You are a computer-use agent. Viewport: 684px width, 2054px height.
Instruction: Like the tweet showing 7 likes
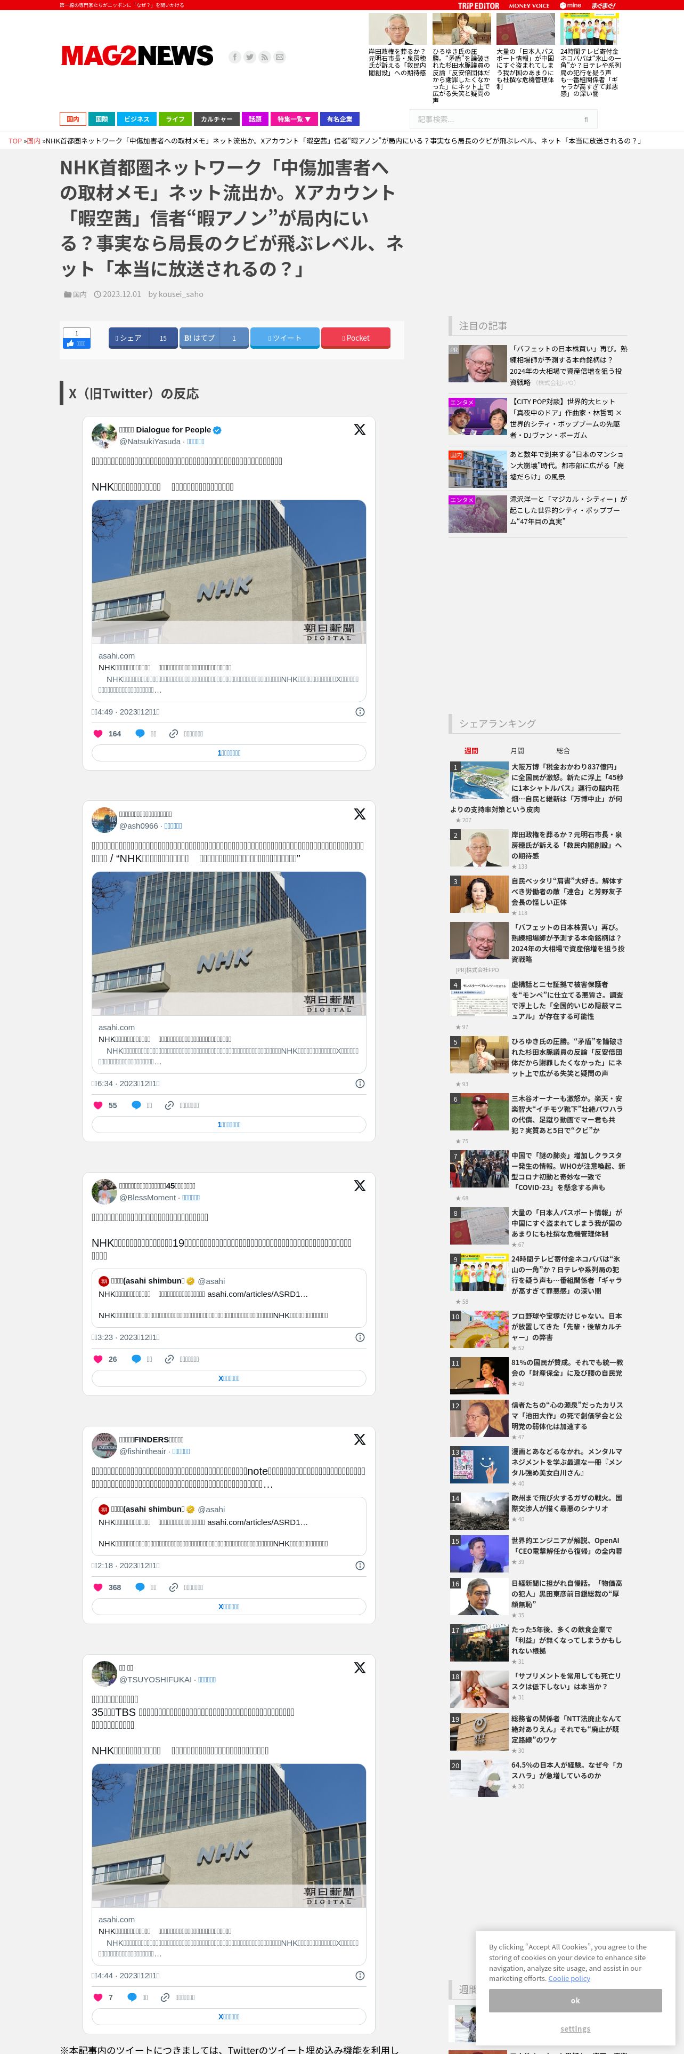(x=98, y=1996)
